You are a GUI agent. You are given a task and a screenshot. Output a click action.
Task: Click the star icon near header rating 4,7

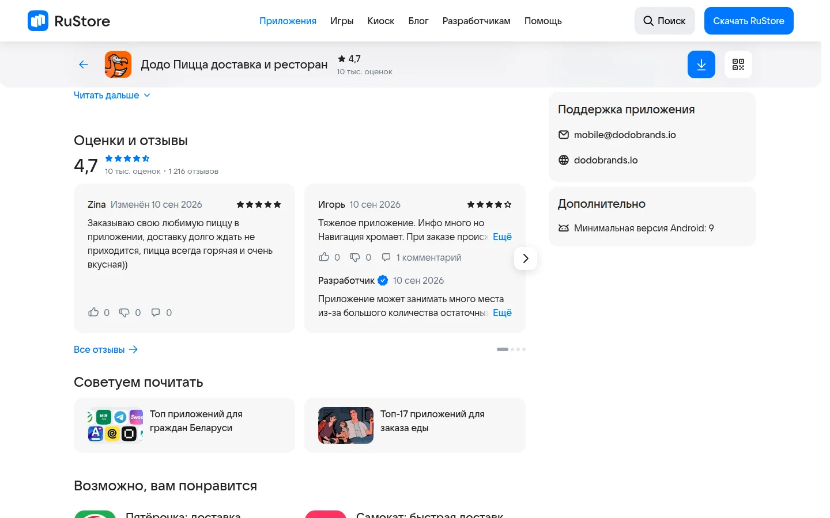point(342,59)
